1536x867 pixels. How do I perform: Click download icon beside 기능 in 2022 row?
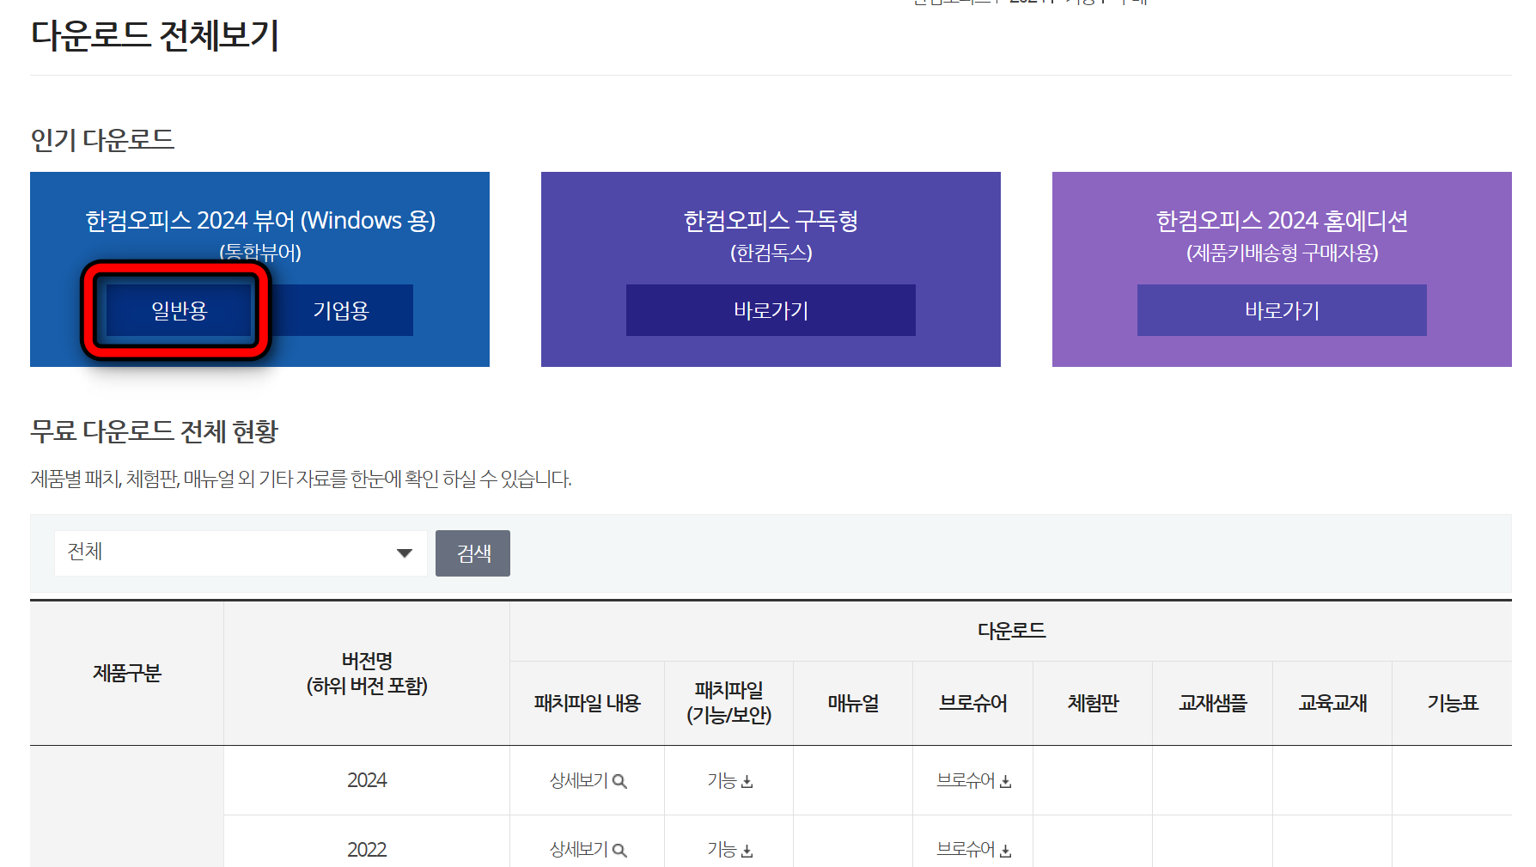747,851
